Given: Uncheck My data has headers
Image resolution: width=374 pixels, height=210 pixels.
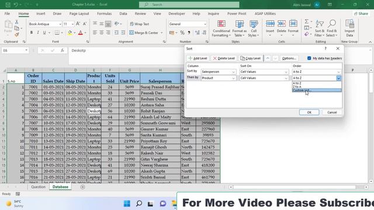Looking at the screenshot, I should coord(309,58).
